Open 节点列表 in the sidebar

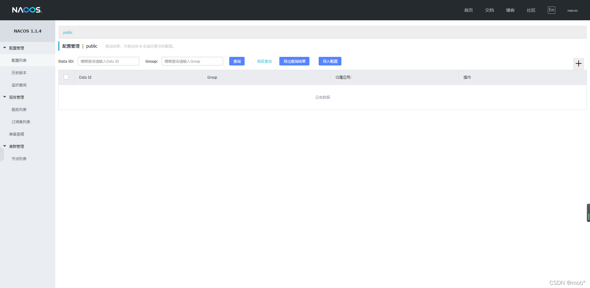pos(19,159)
